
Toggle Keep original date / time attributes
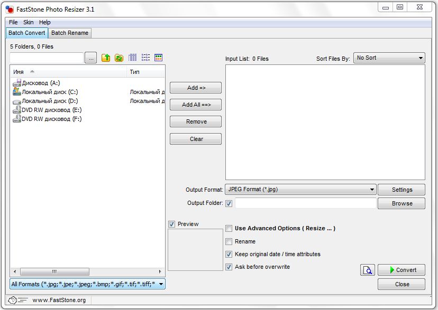(x=229, y=254)
